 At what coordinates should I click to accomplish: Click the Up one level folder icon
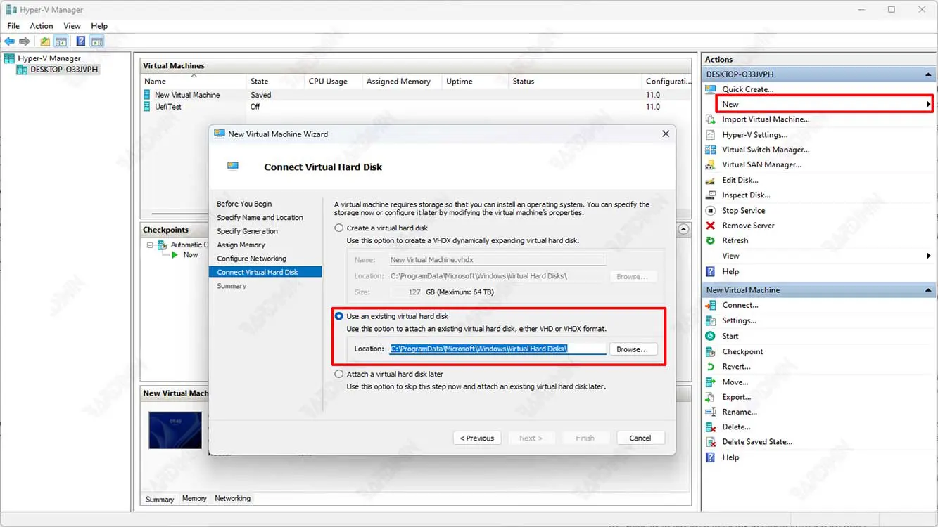(x=45, y=41)
